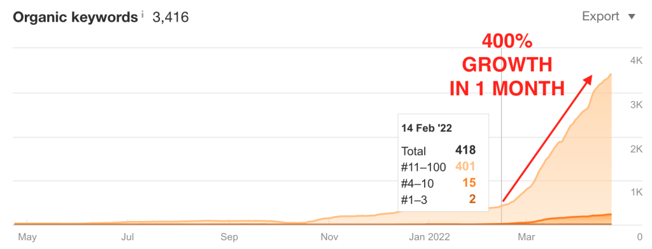Click the info icon beside Organic keywords
The width and height of the screenshot is (652, 249).
click(x=142, y=15)
